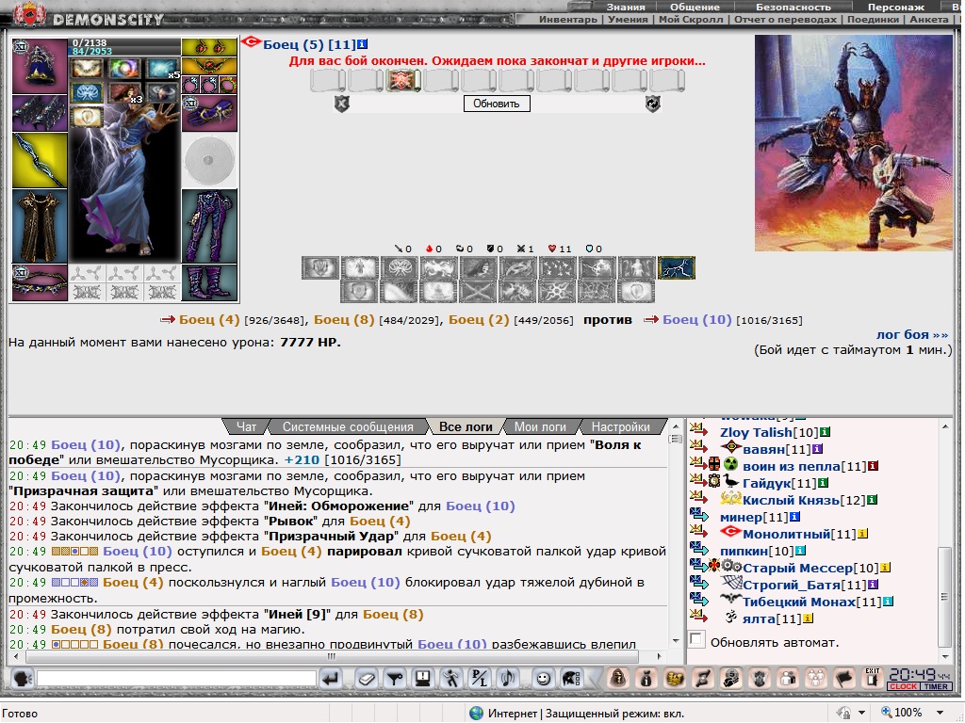965x723 pixels.
Task: Open the chat filter funnel icon
Action: (395, 679)
